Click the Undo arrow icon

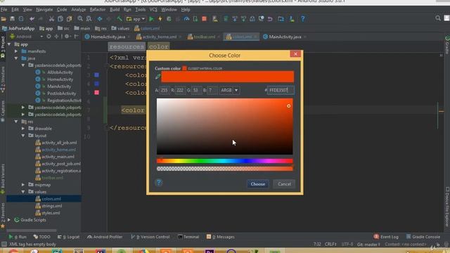point(32,19)
